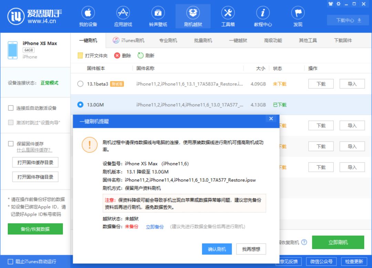Screen dimensions: 372x268
Task: Open 什么是固件缓存 help link
Action: click(x=34, y=150)
